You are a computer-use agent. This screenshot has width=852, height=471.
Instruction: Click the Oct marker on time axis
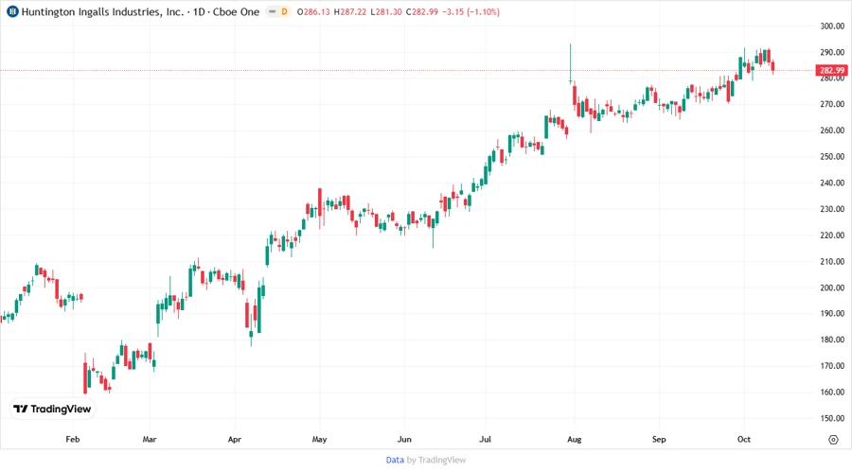coord(742,440)
